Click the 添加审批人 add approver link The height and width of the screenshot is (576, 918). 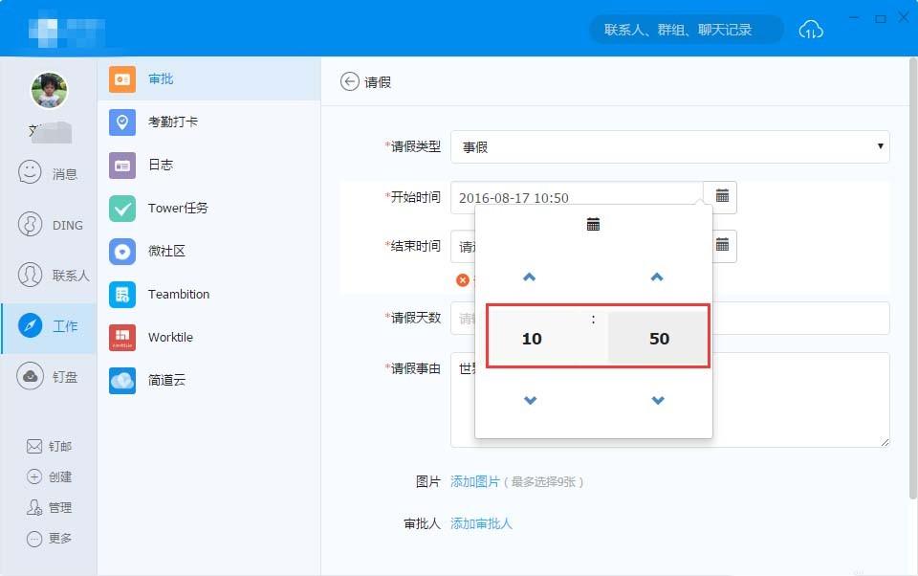point(482,523)
